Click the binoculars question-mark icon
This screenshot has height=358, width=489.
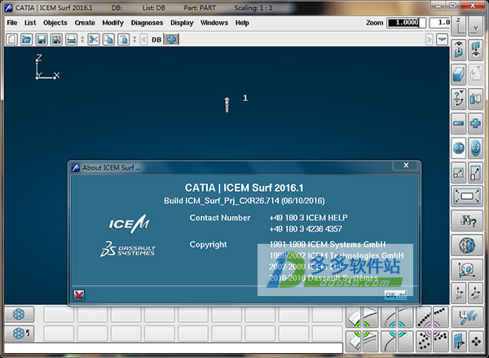point(467,221)
